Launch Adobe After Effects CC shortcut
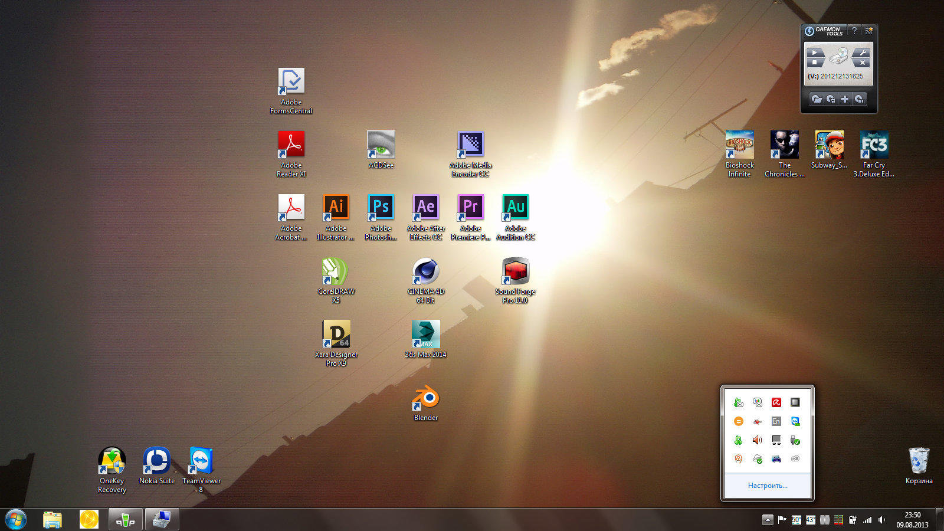Screen dimensions: 944x531 click(425, 208)
